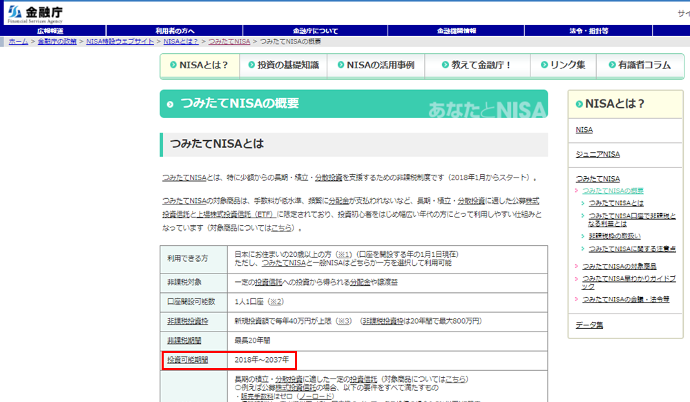Open つみたてNISAに関する注意点 sidebar link
Image resolution: width=690 pixels, height=402 pixels.
point(632,249)
